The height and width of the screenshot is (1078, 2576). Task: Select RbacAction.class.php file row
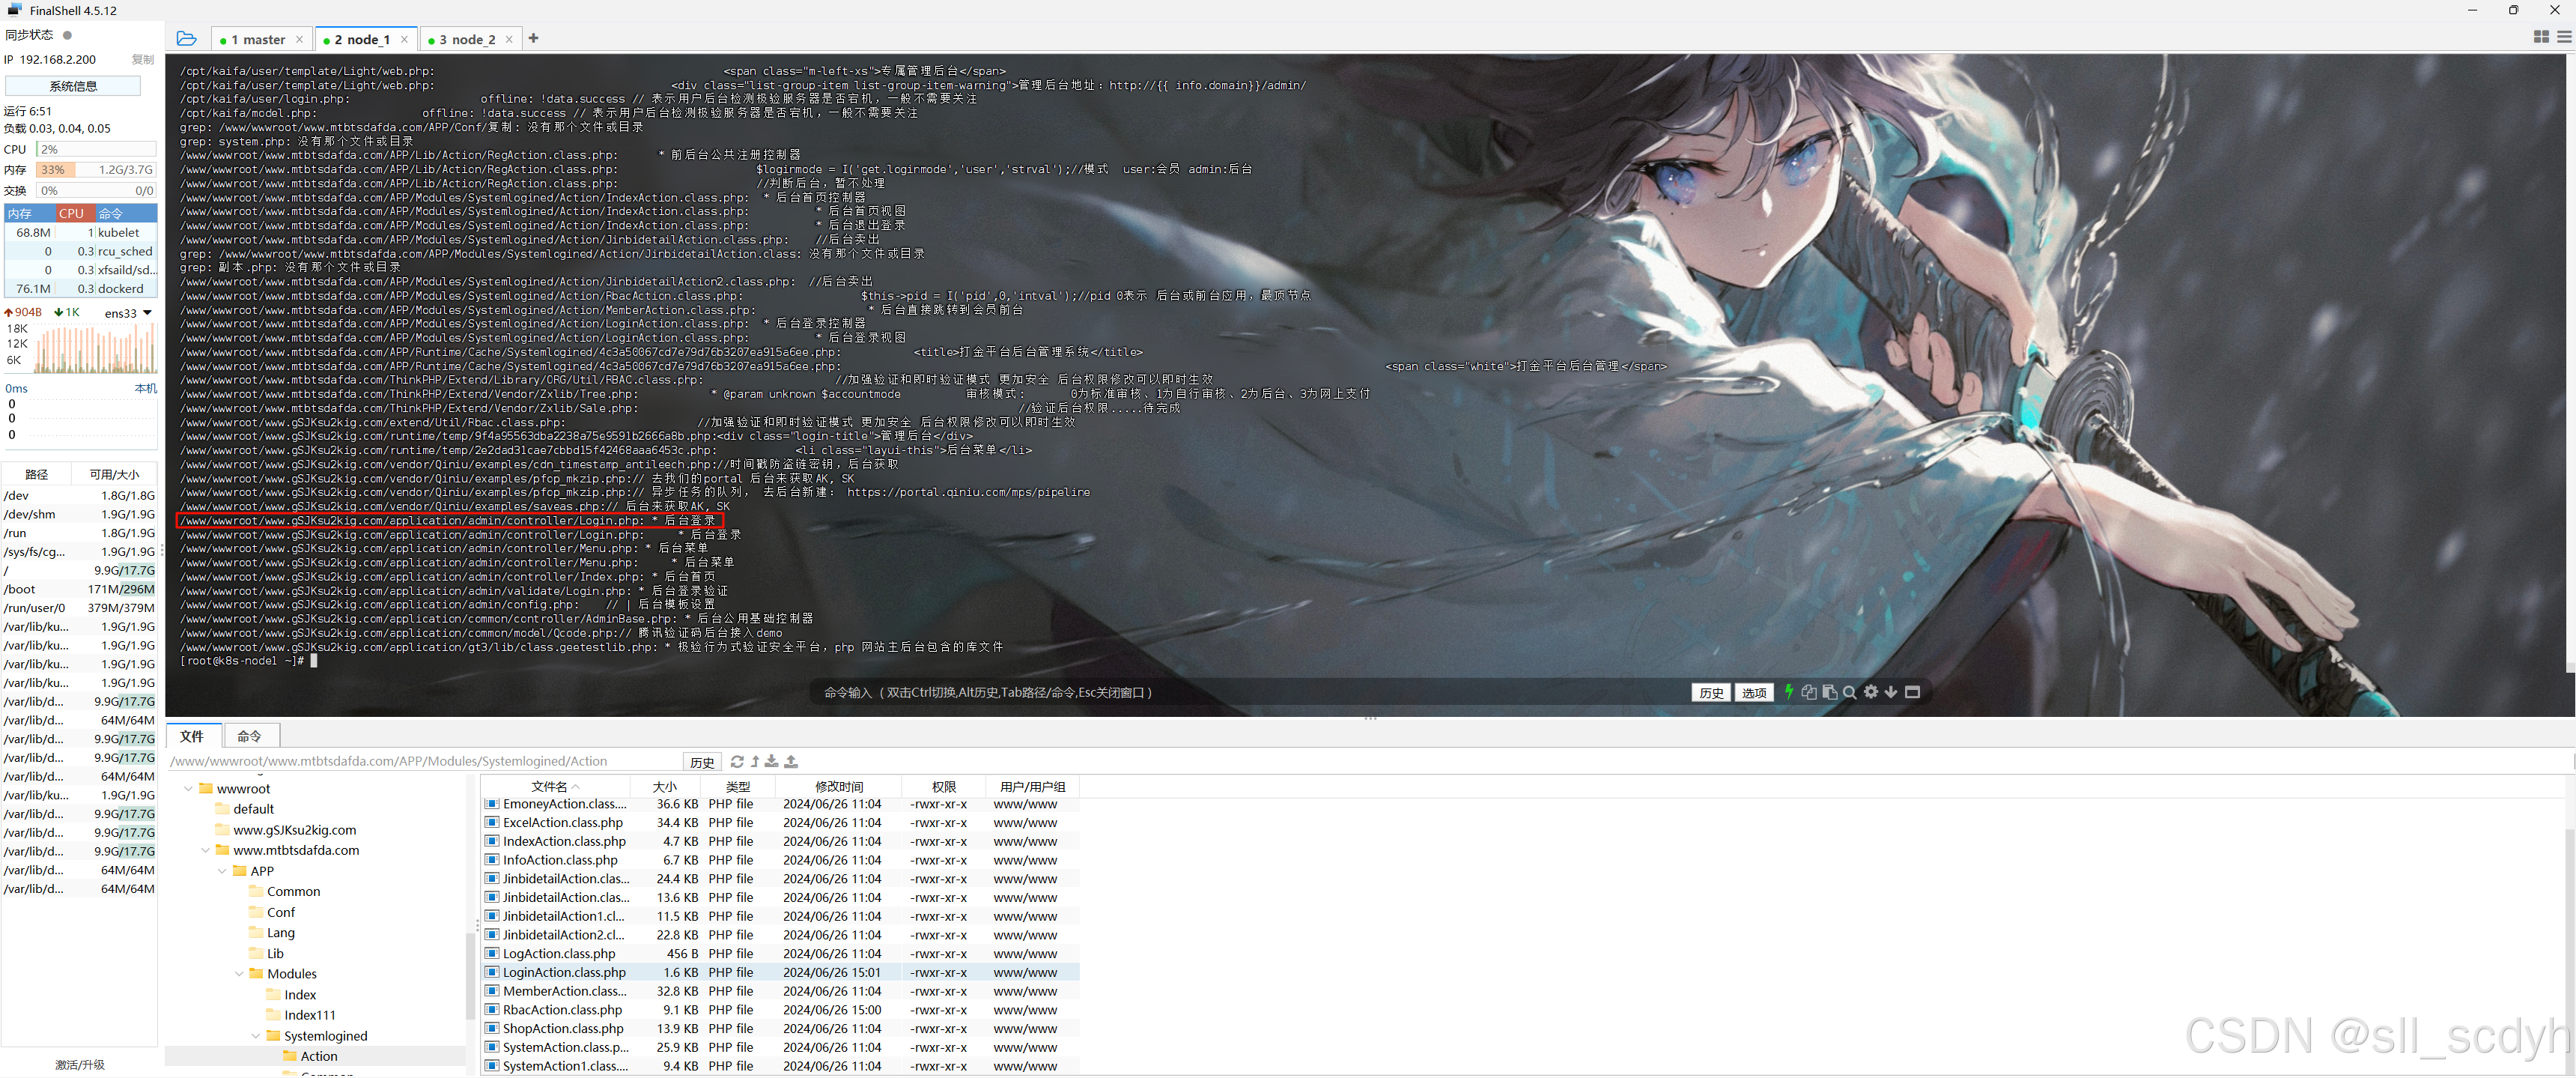pyautogui.click(x=780, y=1010)
